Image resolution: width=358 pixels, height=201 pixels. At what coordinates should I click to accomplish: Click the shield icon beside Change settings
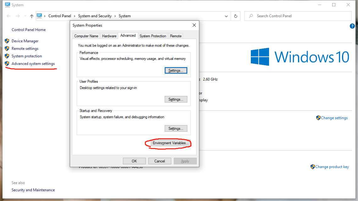coord(318,118)
